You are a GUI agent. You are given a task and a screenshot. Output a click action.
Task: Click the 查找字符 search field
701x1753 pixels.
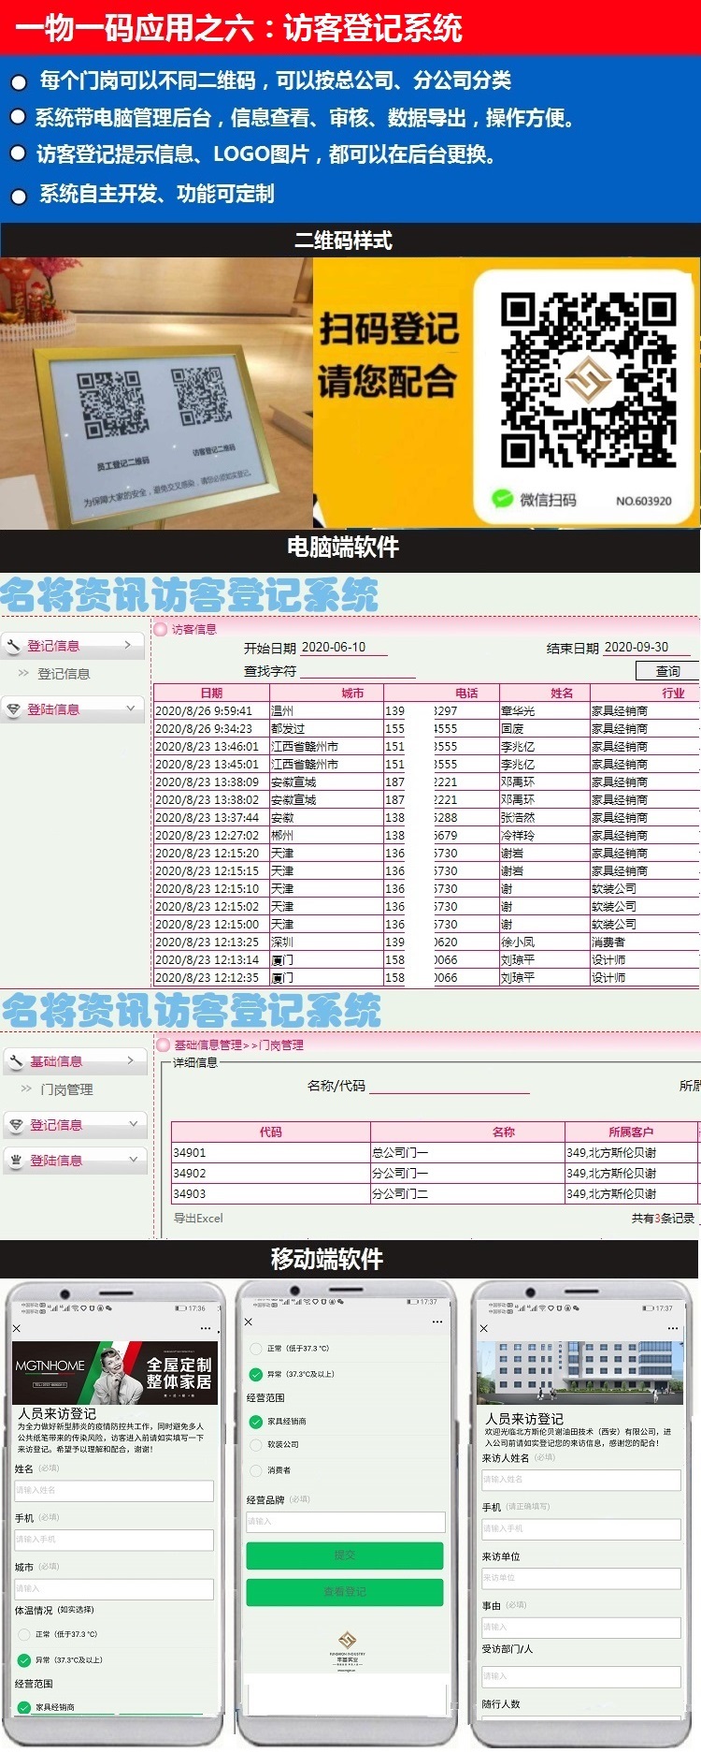(358, 670)
